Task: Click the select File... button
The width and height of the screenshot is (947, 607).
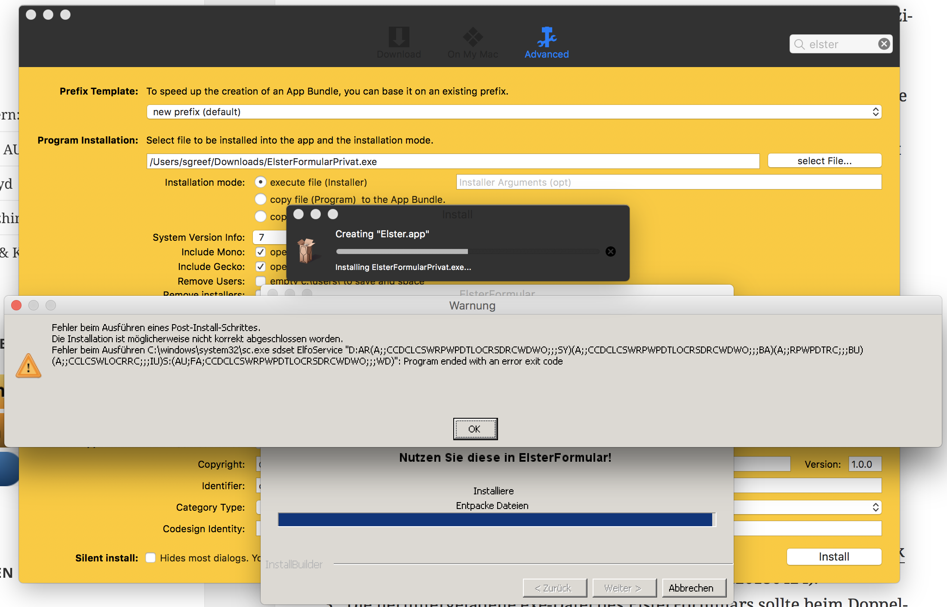Action: coord(824,161)
